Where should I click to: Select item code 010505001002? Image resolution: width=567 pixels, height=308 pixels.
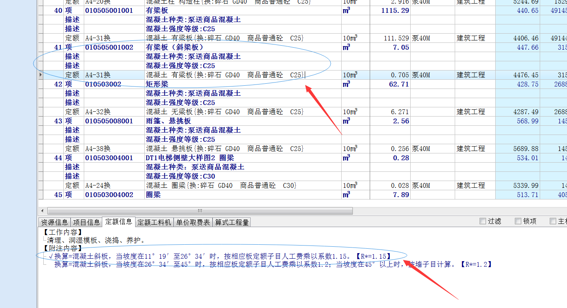109,47
